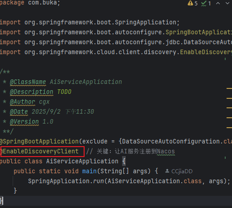Click AiServiceApplication in the javadoc comment
232x208 pixels.
coord(86,82)
